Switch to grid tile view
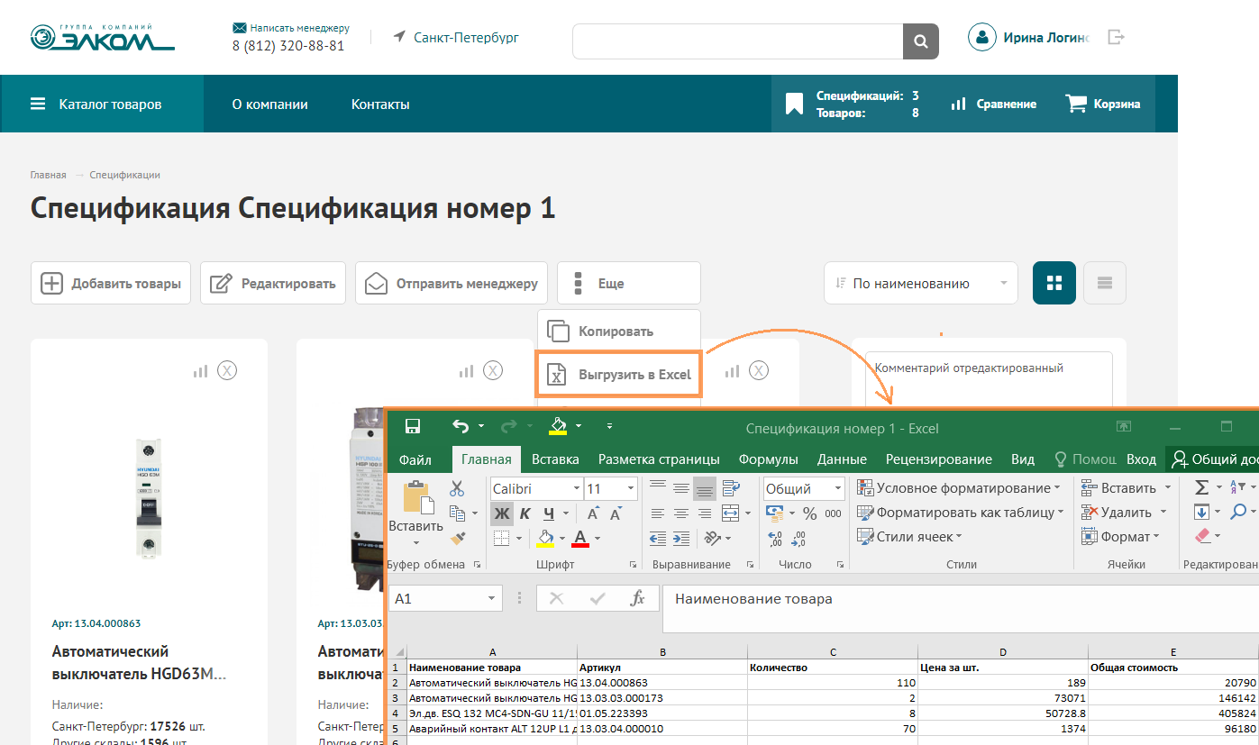This screenshot has height=745, width=1259. pyautogui.click(x=1054, y=283)
